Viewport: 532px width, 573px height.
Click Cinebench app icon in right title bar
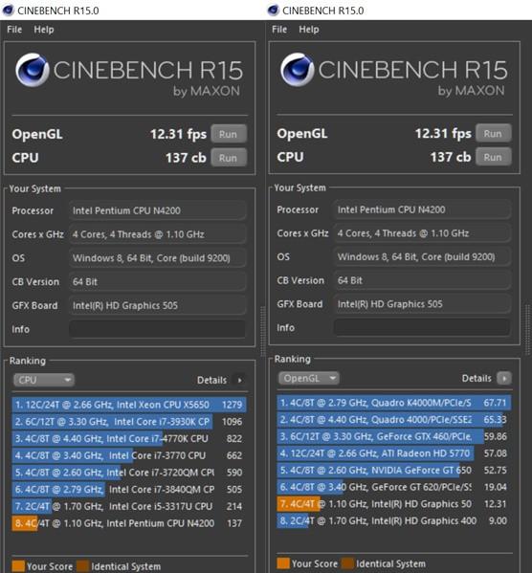273,11
